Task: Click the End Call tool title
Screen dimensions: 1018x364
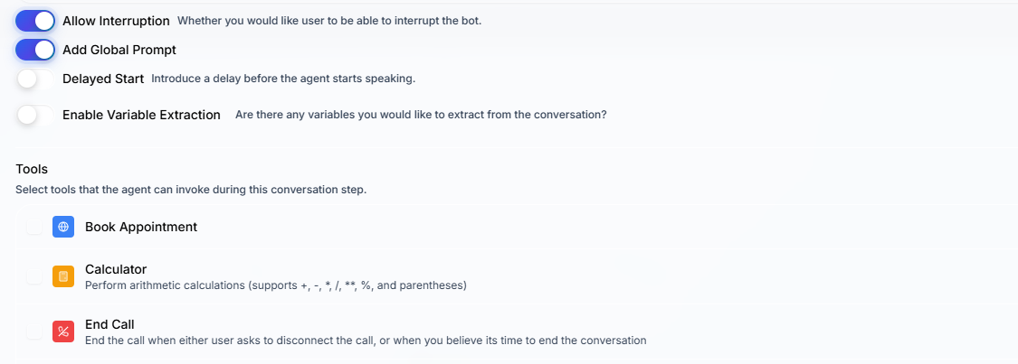Action: click(x=109, y=324)
